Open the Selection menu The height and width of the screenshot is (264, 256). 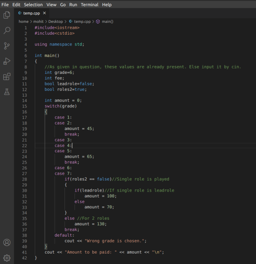33,5
